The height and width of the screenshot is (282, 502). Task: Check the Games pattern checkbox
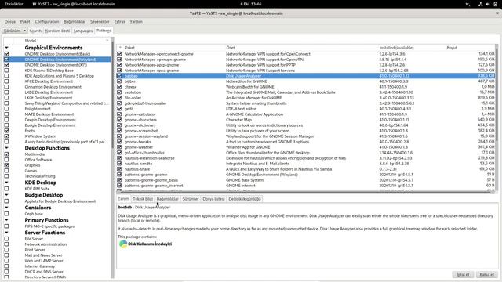(7, 171)
